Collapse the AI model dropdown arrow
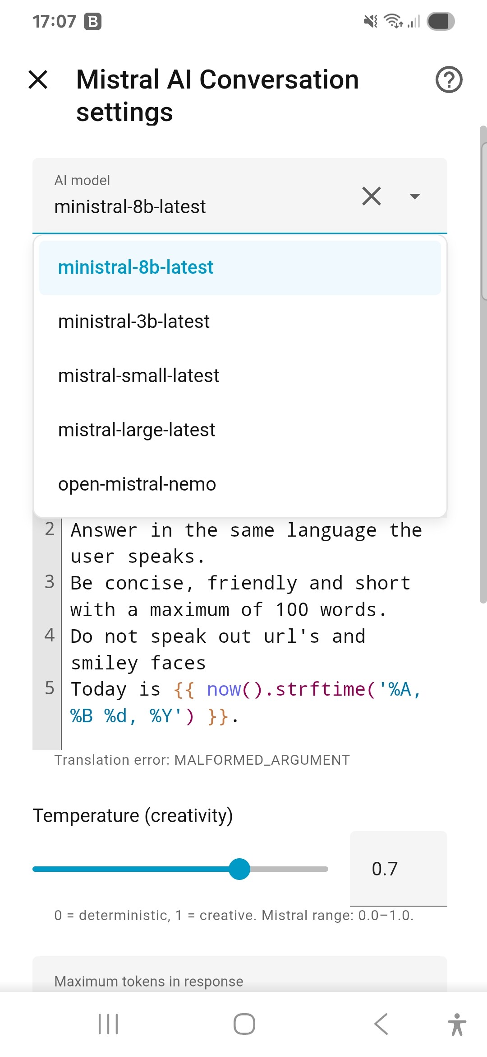487x1057 pixels. 414,196
